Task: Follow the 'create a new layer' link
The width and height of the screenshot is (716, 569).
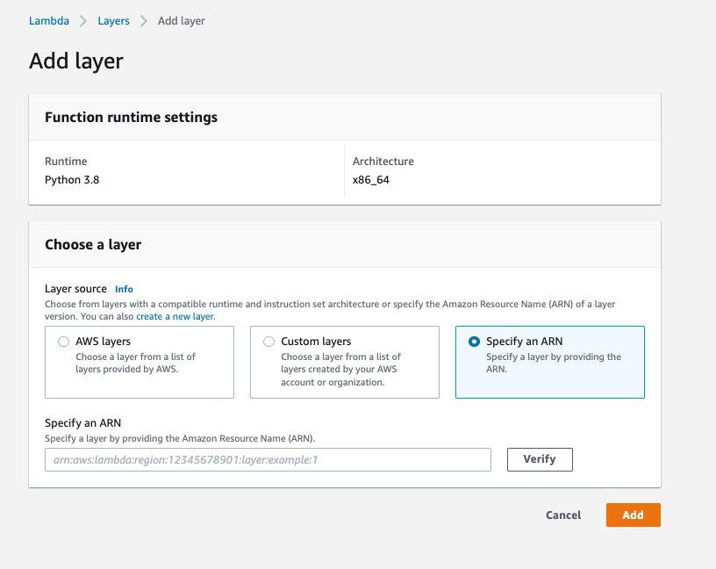Action: coord(175,316)
